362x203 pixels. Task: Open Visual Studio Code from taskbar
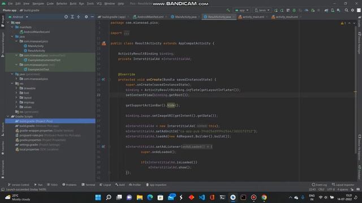(202, 197)
